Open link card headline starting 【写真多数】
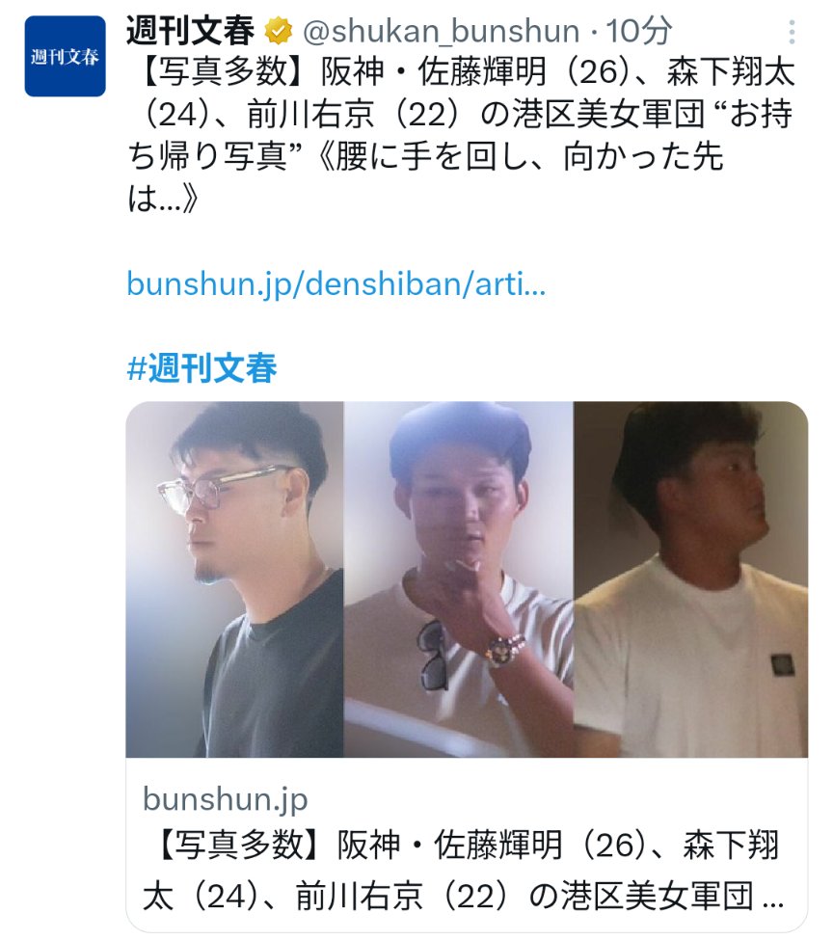The width and height of the screenshot is (833, 940). (463, 871)
